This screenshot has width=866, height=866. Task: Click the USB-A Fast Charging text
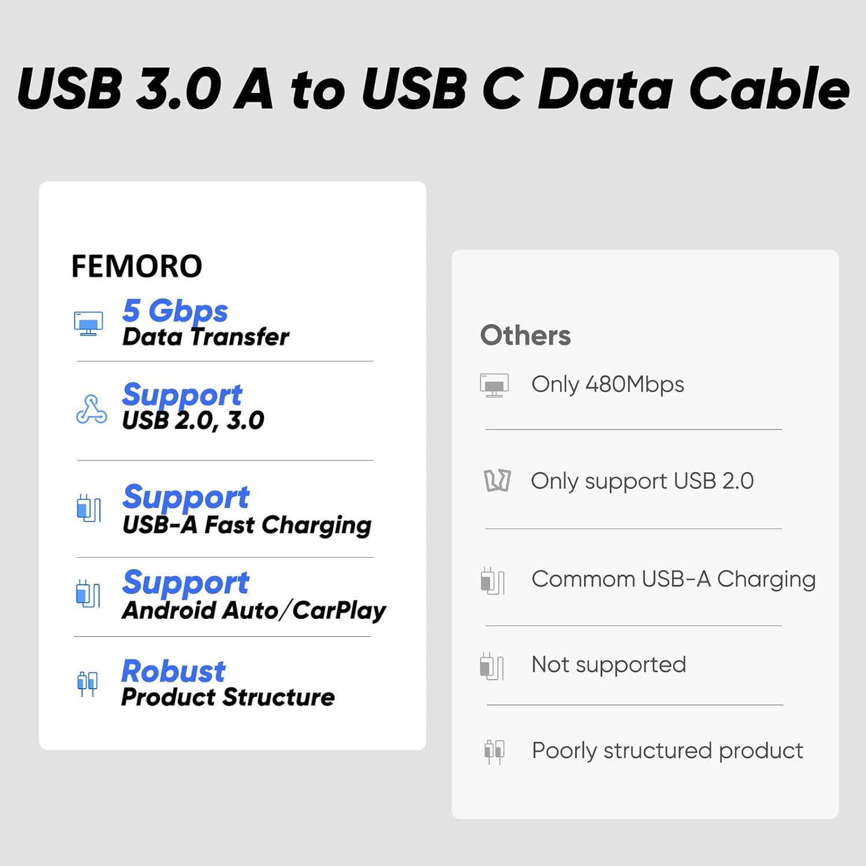pos(247,525)
